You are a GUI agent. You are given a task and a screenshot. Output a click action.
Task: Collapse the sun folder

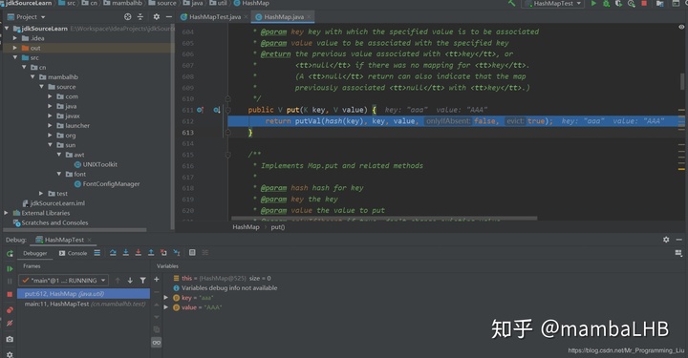coord(50,144)
